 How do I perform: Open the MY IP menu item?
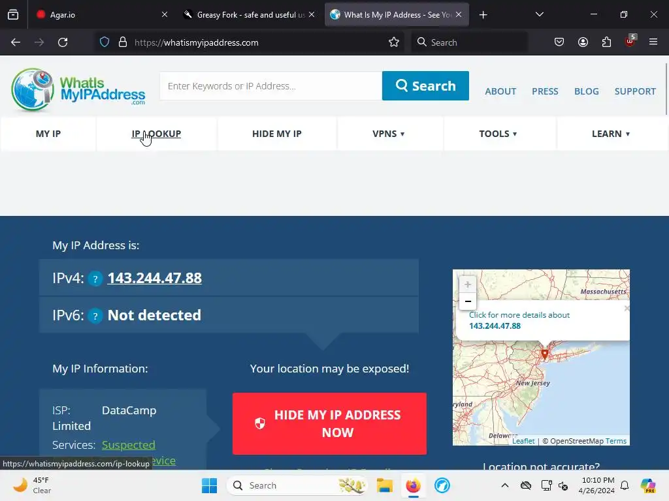point(48,134)
